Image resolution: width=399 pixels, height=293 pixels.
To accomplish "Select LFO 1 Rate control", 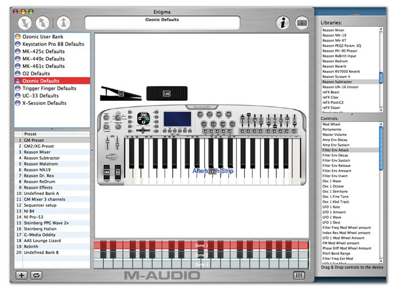I will [350, 207].
